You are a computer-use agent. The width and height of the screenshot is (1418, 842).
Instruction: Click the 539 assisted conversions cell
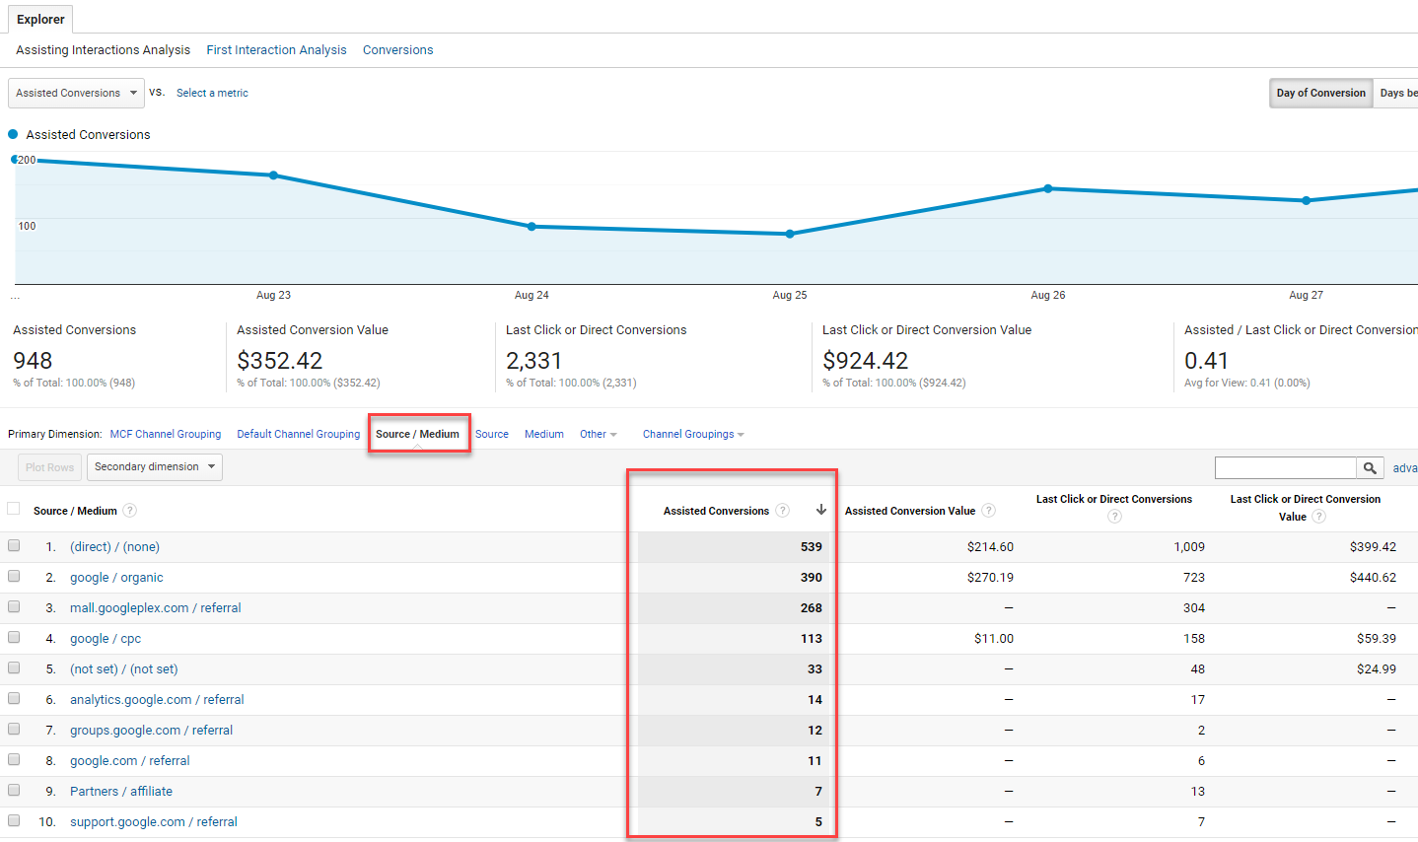[812, 546]
